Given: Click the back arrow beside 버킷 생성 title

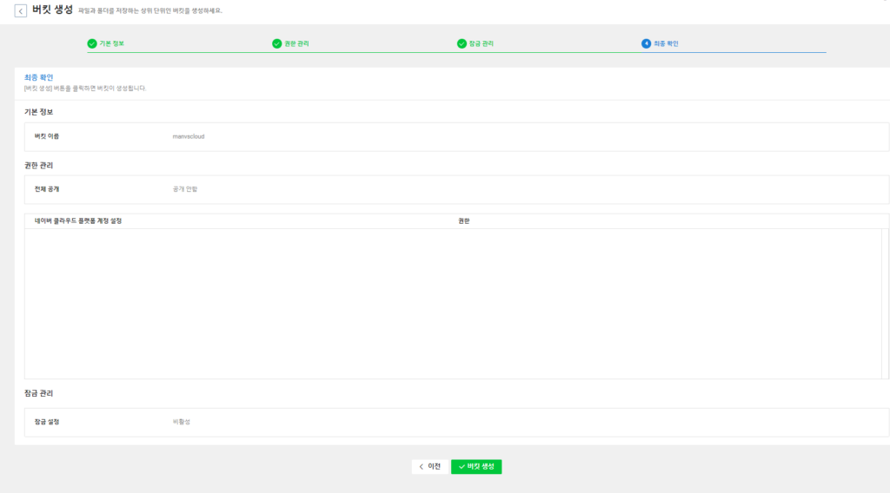Looking at the screenshot, I should 21,11.
